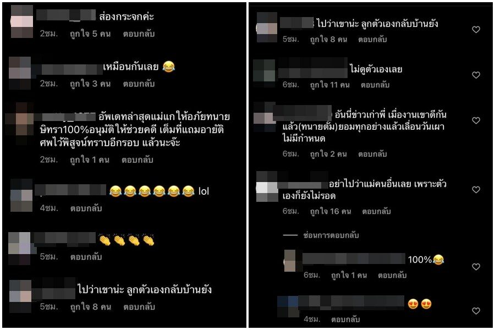Open 'ถูกใจ 16 คน' likes list
This screenshot has width=495, height=330.
(x=331, y=211)
